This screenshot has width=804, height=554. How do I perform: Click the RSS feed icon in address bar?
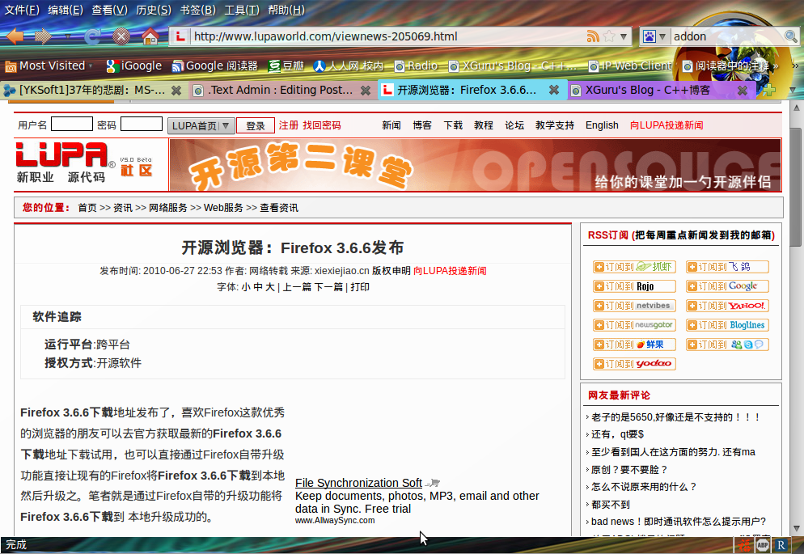coord(593,36)
